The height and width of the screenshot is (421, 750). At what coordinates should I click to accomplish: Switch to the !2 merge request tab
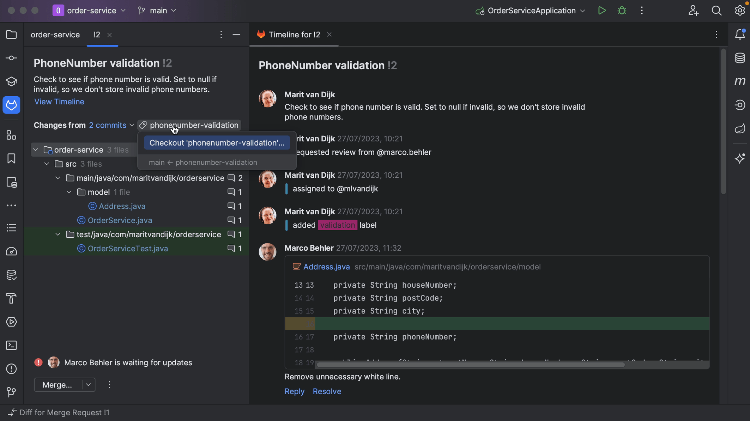click(96, 35)
